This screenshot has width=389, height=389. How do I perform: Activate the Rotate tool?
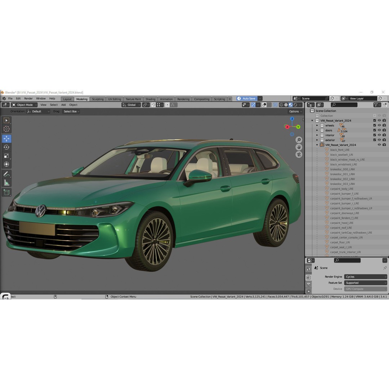pyautogui.click(x=6, y=147)
